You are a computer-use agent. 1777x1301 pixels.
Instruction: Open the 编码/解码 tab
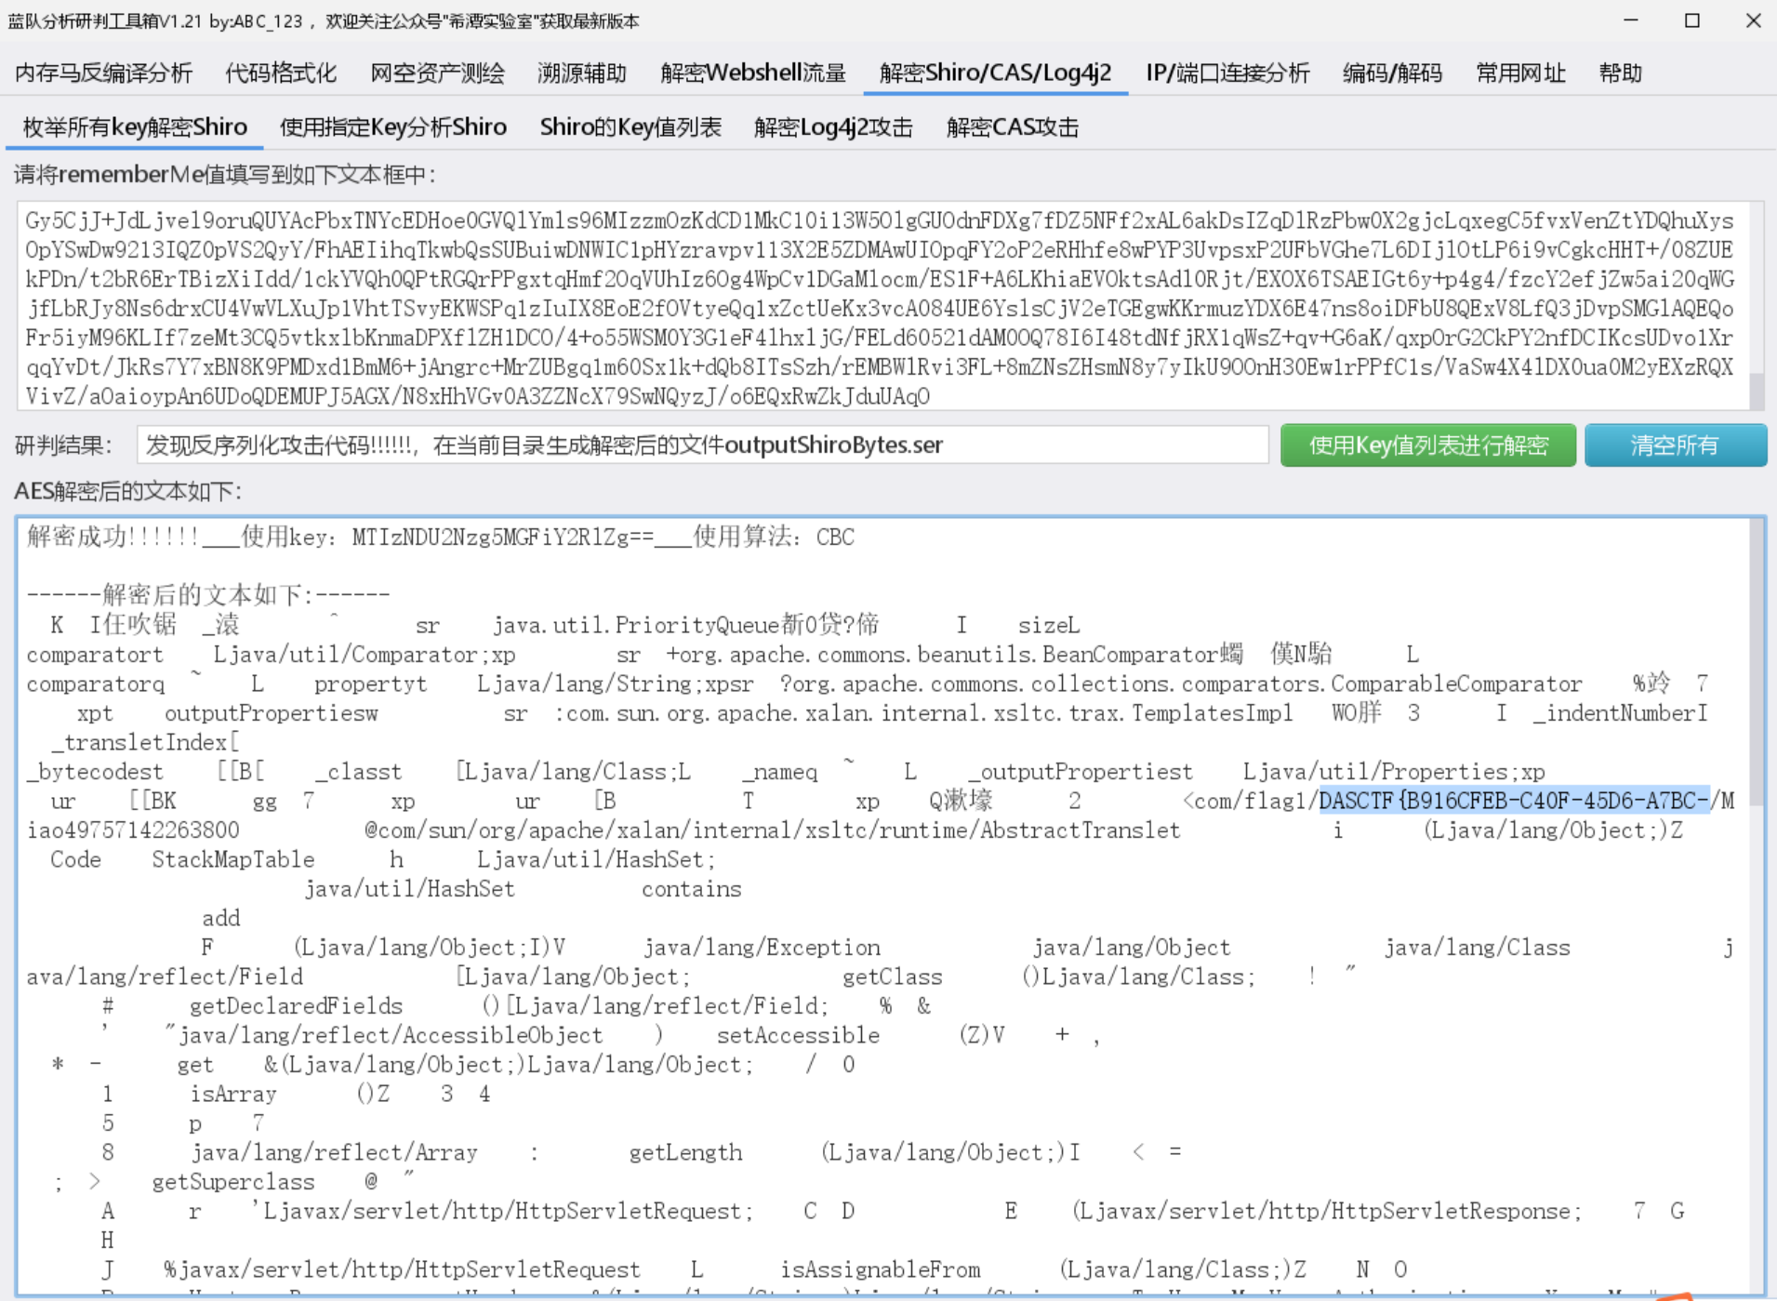[1392, 73]
